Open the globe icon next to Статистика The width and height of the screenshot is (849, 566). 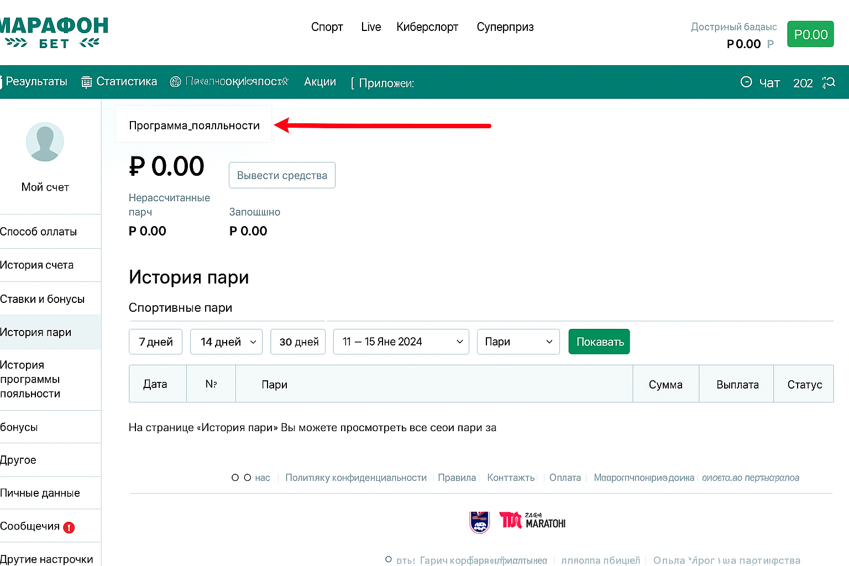[175, 81]
